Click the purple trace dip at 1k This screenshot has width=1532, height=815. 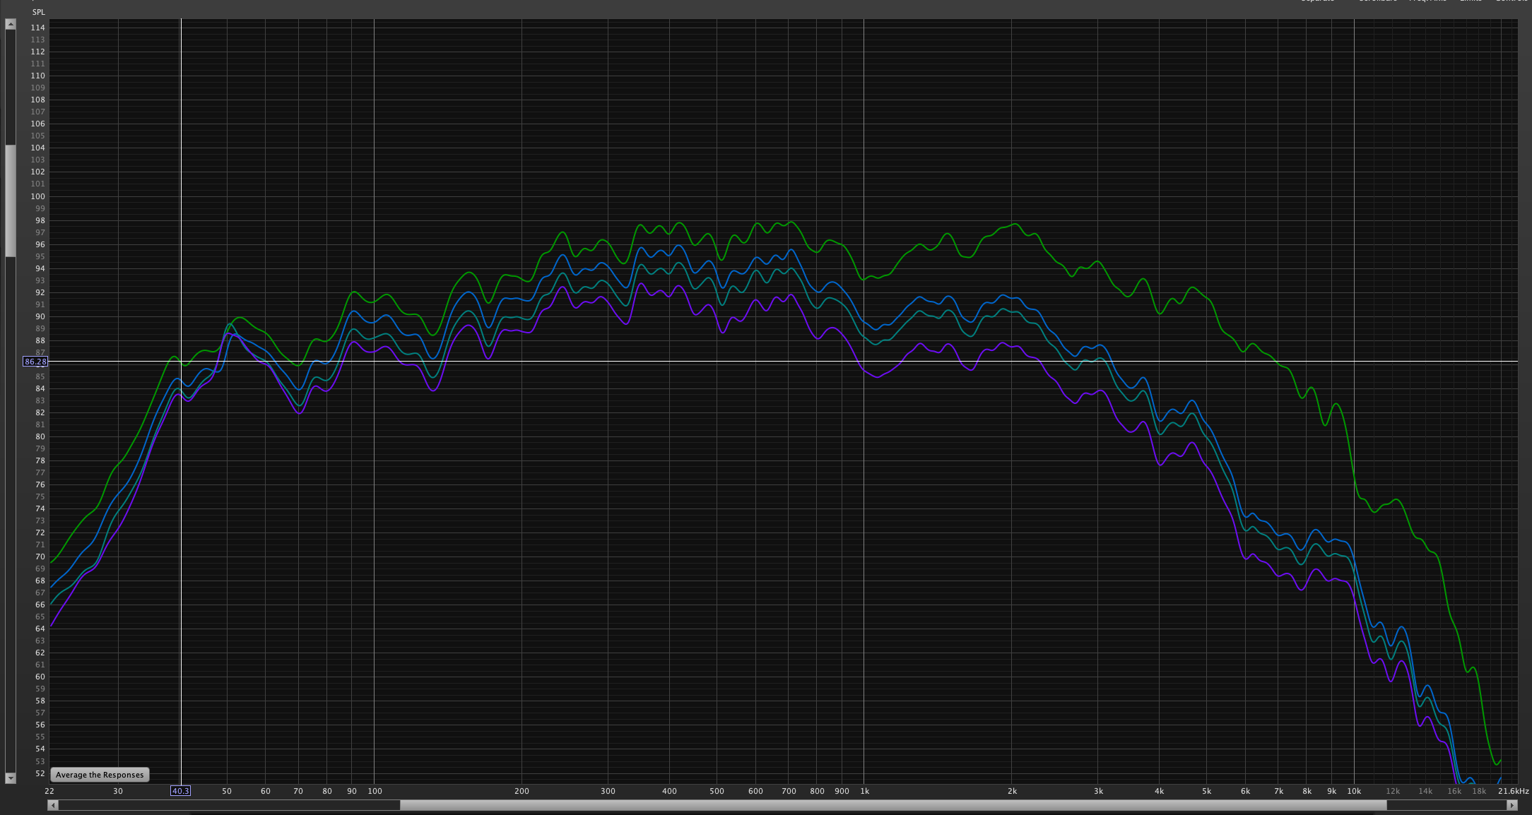pyautogui.click(x=877, y=376)
